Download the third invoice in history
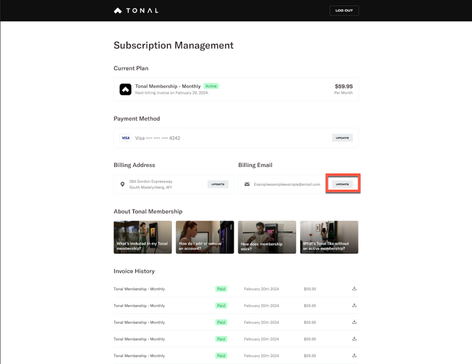 click(355, 322)
